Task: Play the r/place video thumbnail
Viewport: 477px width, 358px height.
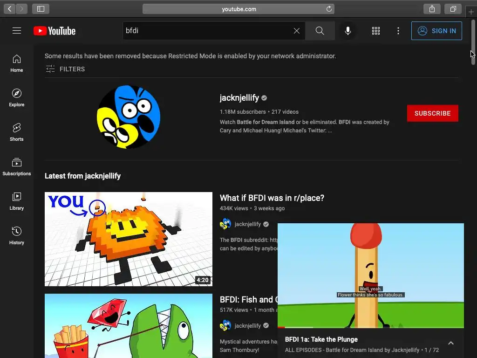Action: point(129,239)
